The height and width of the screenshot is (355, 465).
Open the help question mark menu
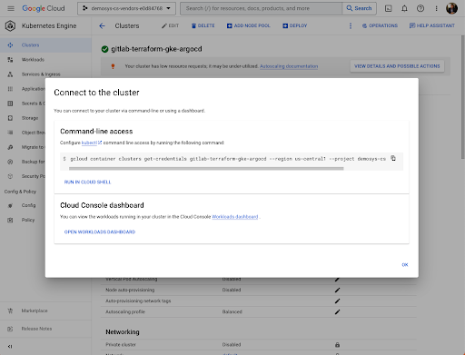420,8
